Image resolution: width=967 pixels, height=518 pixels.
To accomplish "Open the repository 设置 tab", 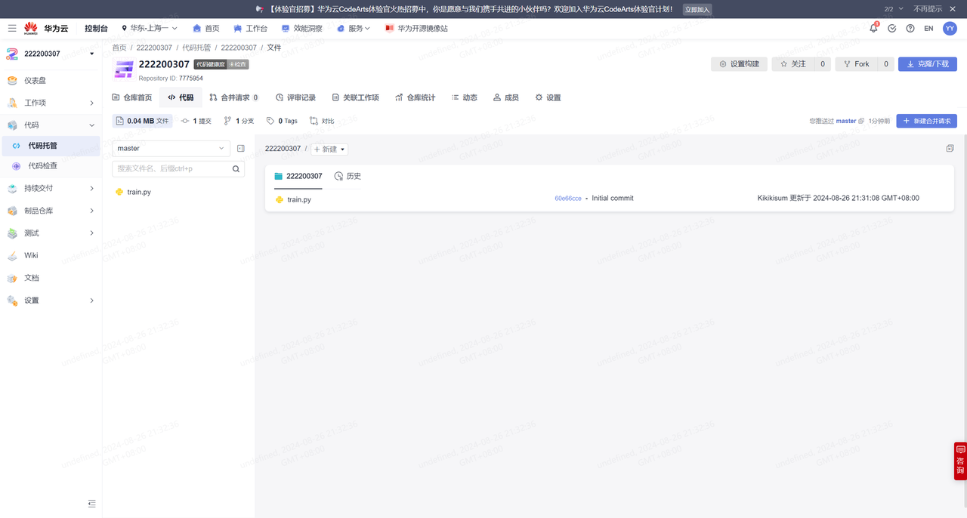I will 548,97.
